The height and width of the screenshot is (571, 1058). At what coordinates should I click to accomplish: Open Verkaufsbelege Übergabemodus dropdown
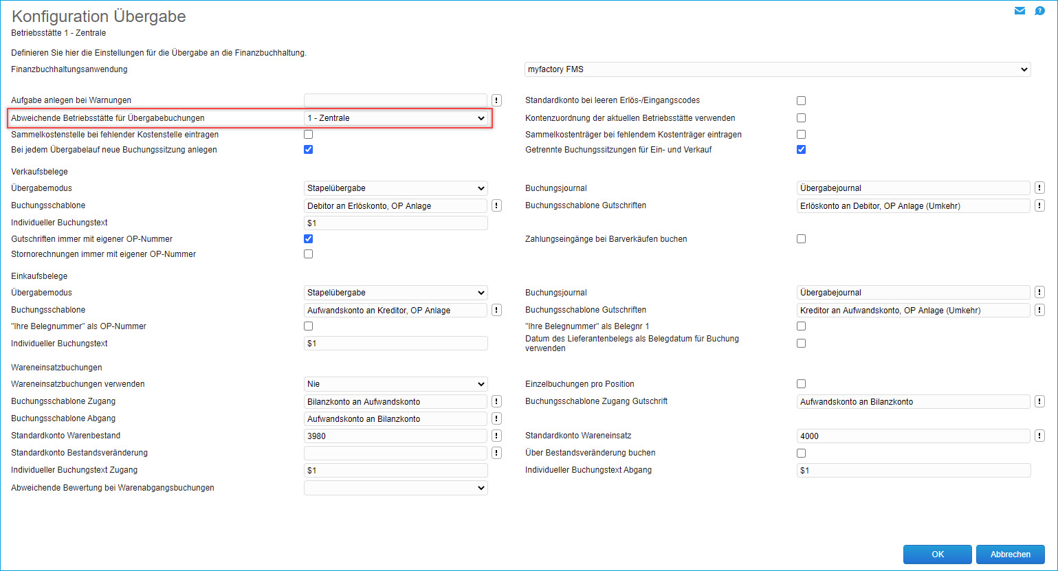pos(396,188)
